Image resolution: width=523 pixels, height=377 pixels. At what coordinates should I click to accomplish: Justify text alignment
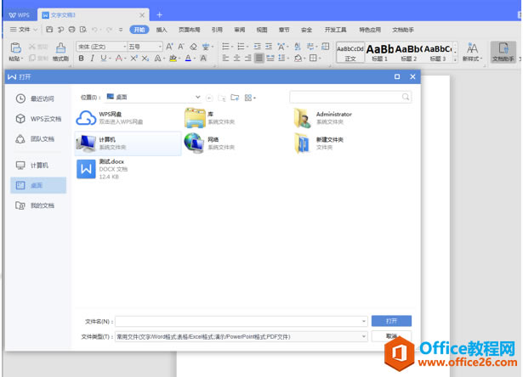coord(259,59)
